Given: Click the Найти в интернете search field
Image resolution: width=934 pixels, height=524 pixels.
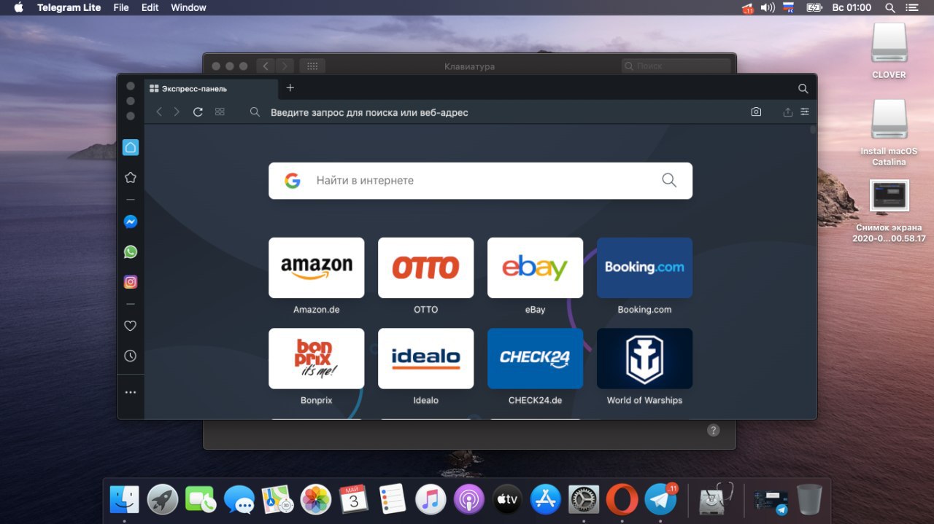Looking at the screenshot, I should point(480,180).
